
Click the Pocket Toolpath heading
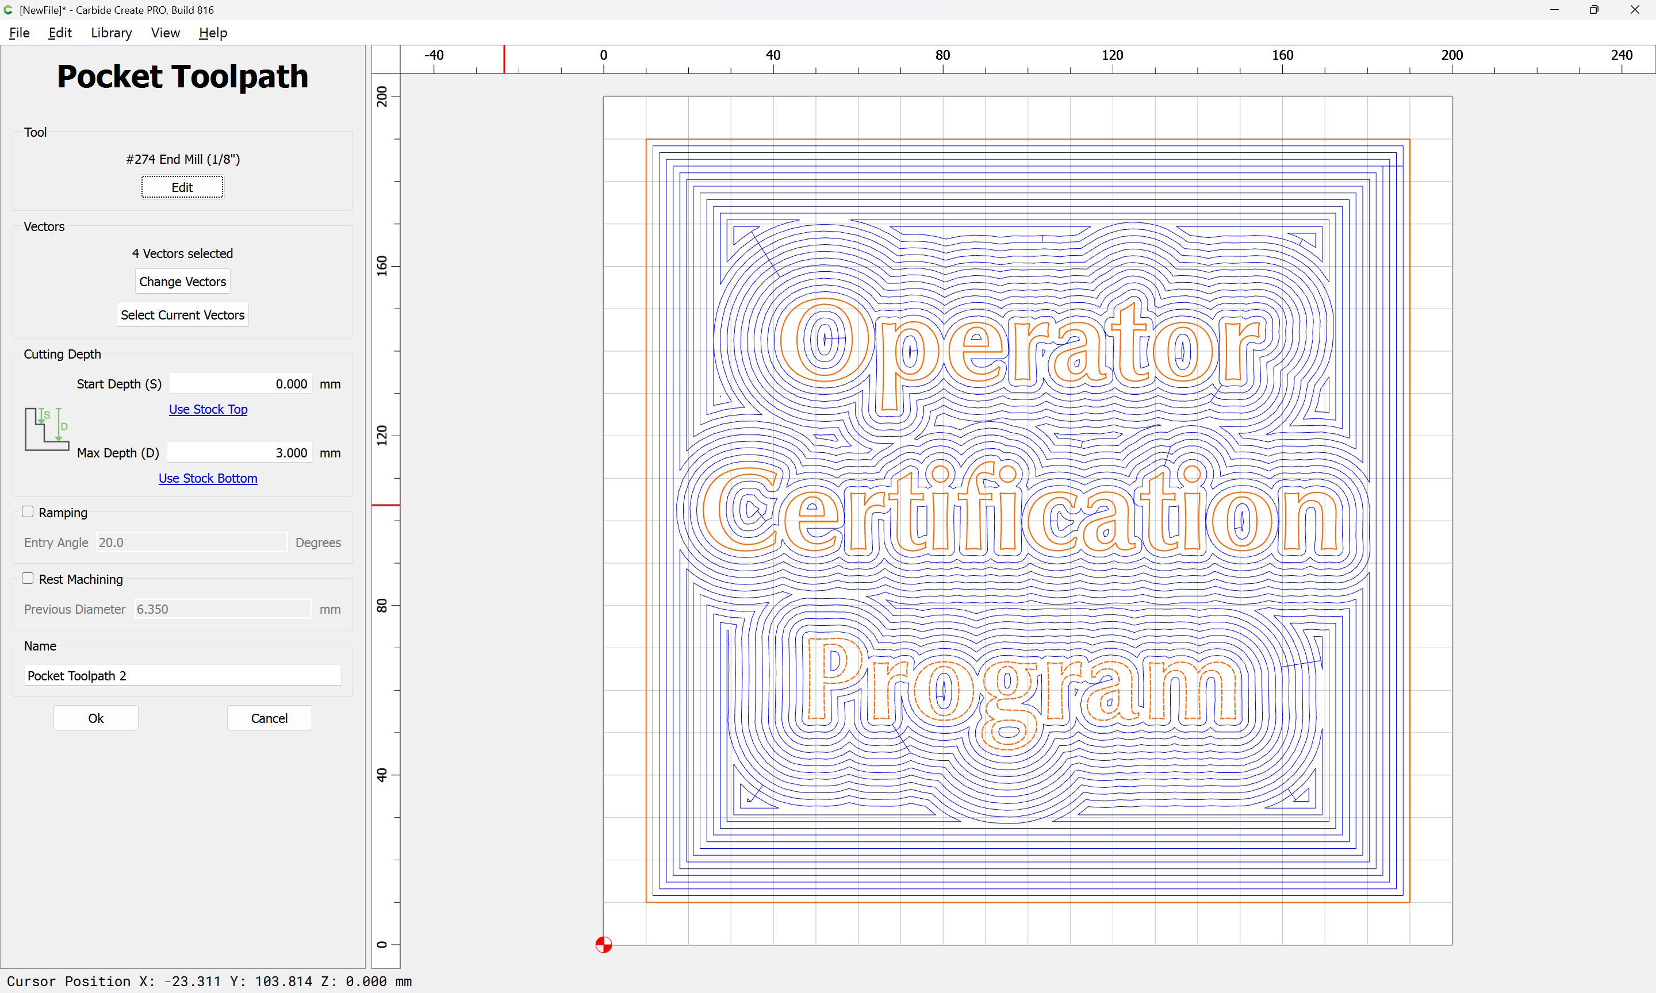(183, 76)
